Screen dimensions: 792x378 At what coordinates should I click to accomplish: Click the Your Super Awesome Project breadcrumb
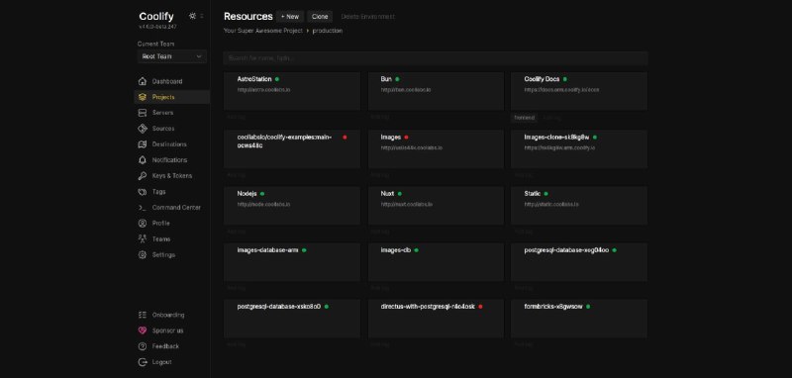pyautogui.click(x=263, y=31)
